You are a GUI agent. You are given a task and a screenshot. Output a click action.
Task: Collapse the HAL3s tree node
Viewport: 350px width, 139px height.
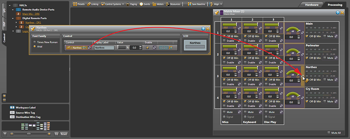point(9,5)
